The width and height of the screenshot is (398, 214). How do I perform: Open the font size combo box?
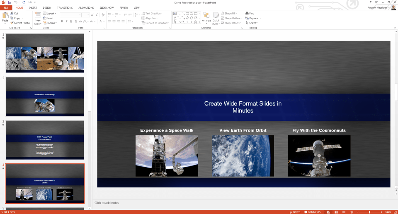pos(85,15)
